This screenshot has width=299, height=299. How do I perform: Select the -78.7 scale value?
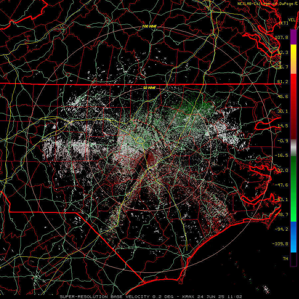tap(281, 215)
